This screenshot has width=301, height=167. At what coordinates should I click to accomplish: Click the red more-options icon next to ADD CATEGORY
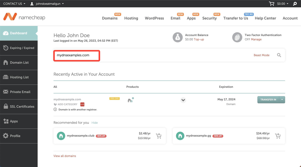[x=82, y=104]
